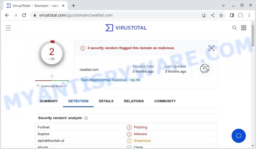Screen dimensions: 256x149
Task: Click the alphaMountain.ai vendor name
Action: (x=51, y=141)
